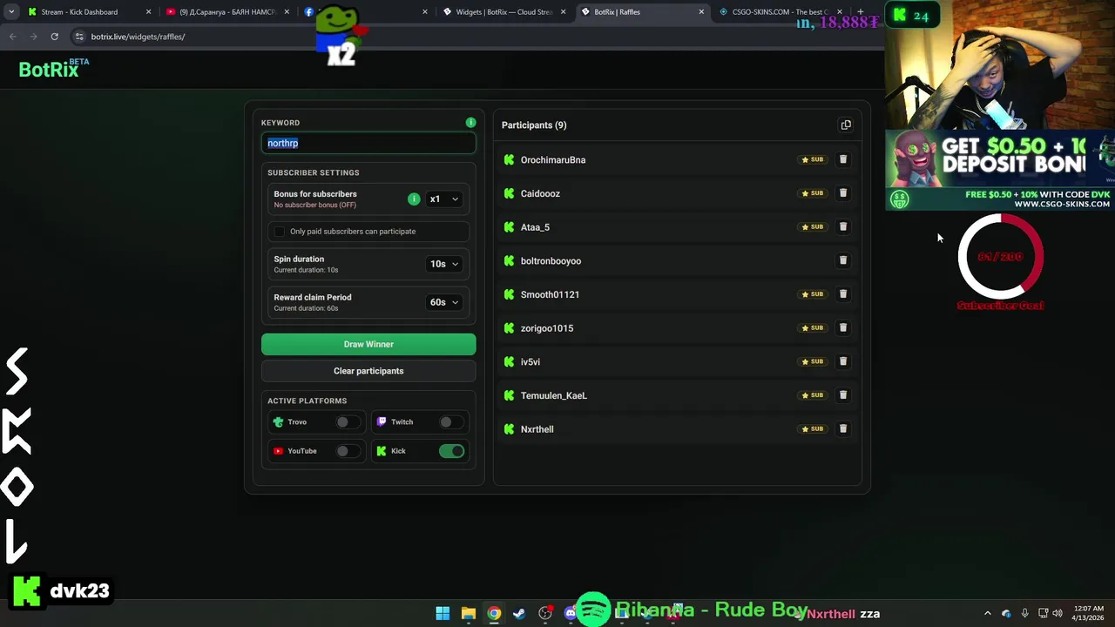
Task: Toggle the Trovo platform switch
Action: pyautogui.click(x=348, y=421)
